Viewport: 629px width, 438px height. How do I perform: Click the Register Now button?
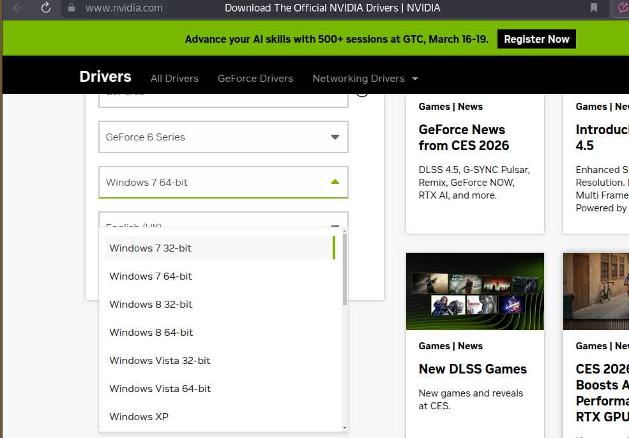coord(536,39)
